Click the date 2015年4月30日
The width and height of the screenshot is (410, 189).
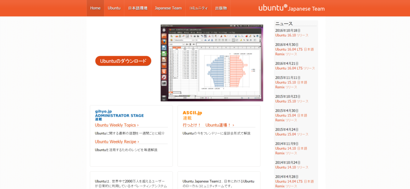(x=287, y=111)
